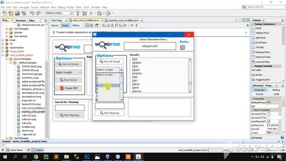Viewport: 286px width, 161px height.
Task: Run the project with the green play icon
Action: click(x=91, y=13)
